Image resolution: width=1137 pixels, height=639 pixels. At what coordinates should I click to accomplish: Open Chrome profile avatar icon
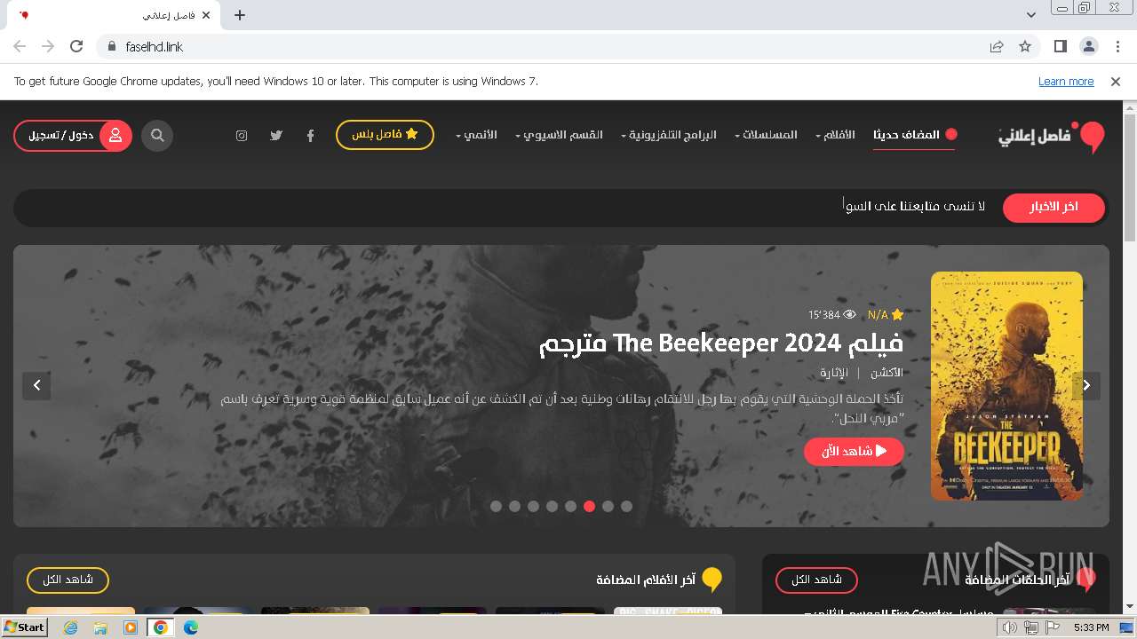click(x=1088, y=46)
